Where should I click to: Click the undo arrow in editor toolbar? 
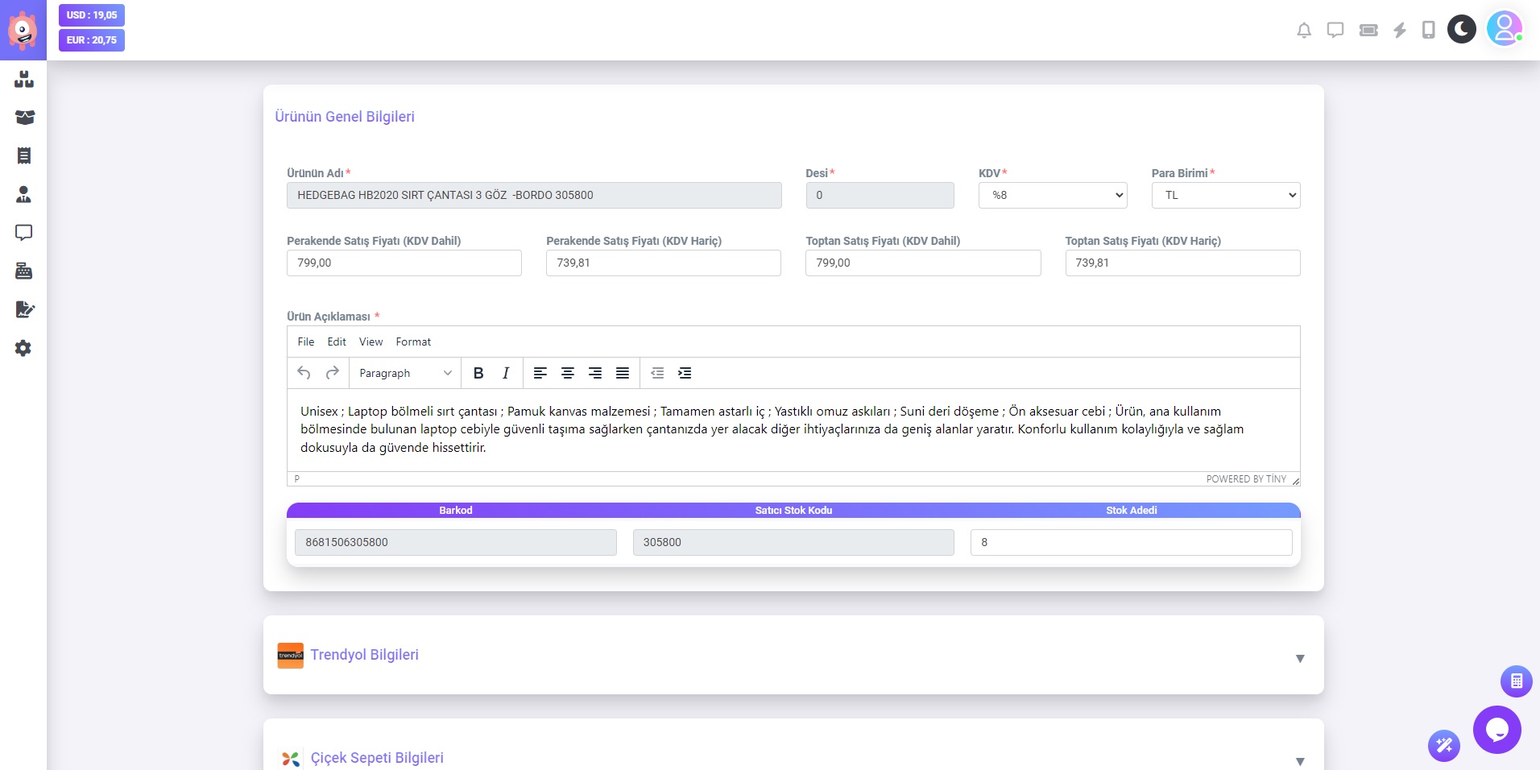click(304, 373)
